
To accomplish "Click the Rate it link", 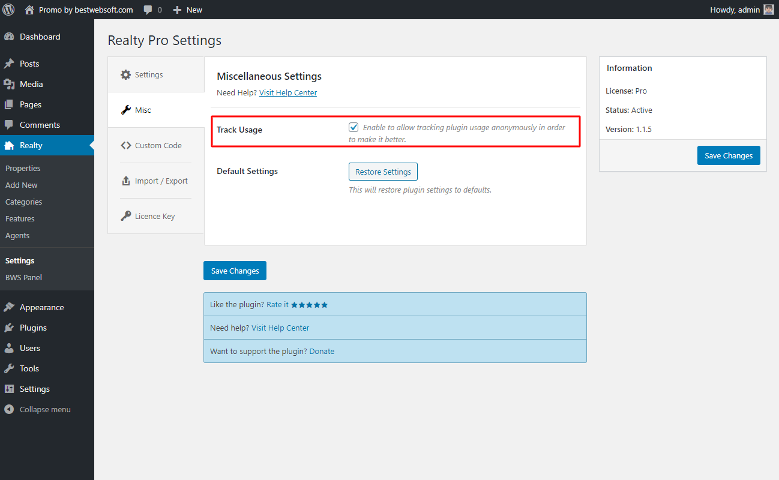I will [277, 305].
